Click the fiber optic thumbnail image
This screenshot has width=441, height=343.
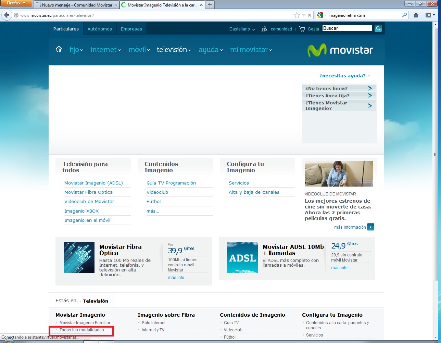pos(79,257)
